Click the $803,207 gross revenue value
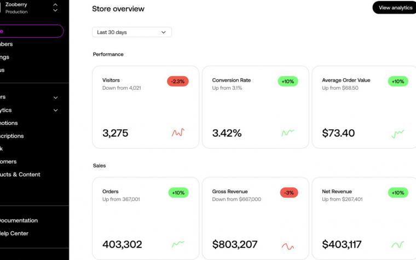416x260 pixels. (x=235, y=244)
